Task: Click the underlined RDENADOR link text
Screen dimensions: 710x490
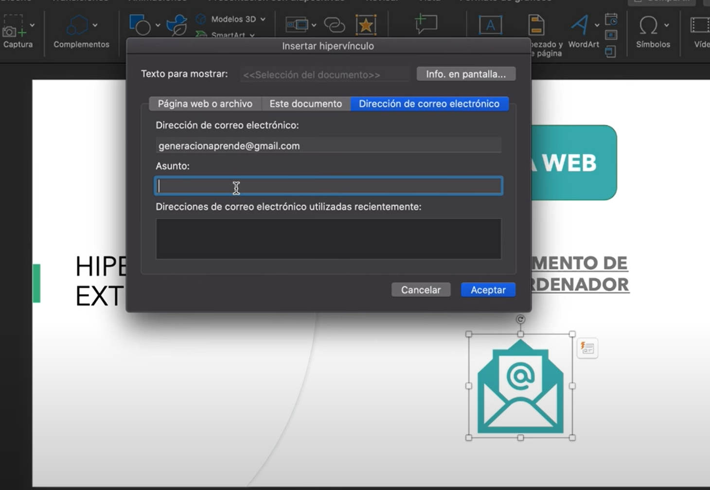Action: point(580,285)
